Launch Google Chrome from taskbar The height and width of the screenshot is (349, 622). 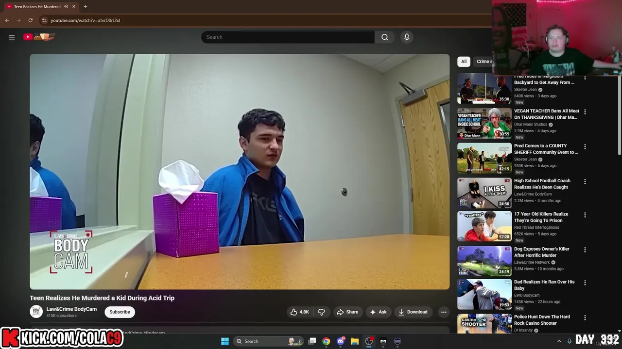tap(326, 341)
